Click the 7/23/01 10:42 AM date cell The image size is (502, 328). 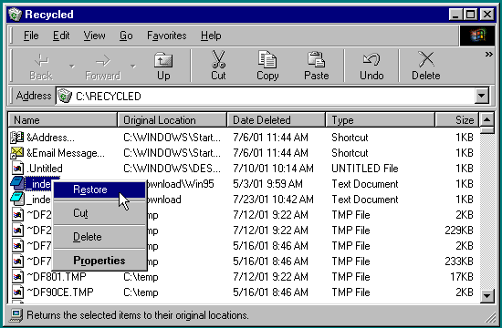click(273, 200)
